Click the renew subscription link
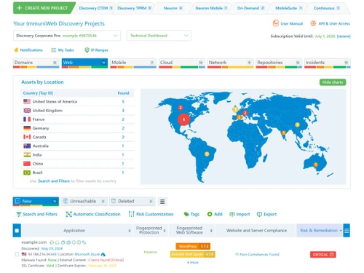 344,36
